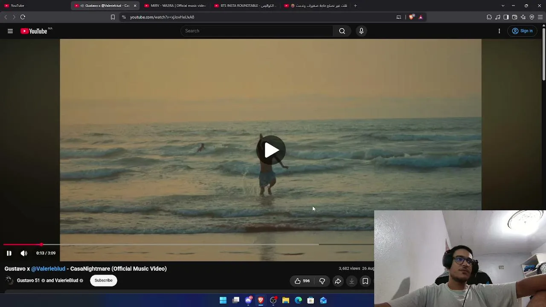Dislike this video
Image resolution: width=546 pixels, height=307 pixels.
[322, 281]
